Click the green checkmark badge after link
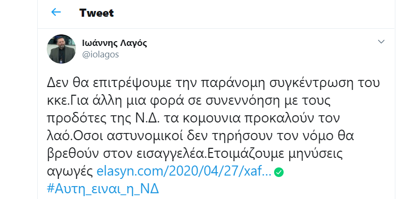 coord(279,173)
